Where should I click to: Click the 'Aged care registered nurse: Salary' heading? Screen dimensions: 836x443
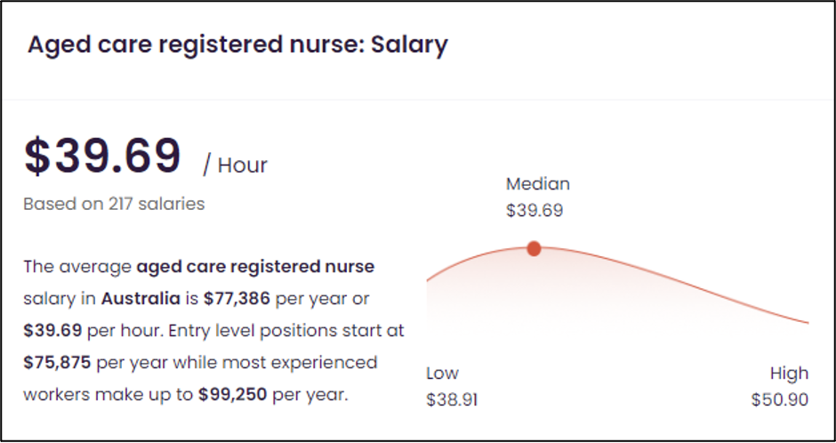pos(237,44)
